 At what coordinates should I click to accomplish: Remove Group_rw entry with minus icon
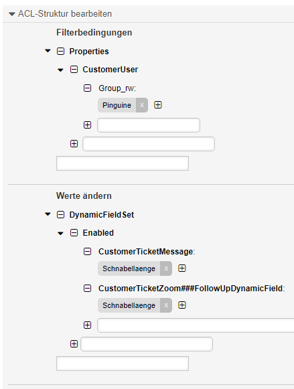87,88
